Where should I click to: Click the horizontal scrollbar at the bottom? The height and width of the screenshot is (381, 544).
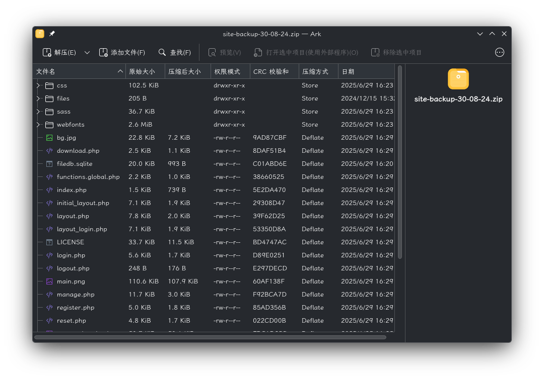click(x=210, y=337)
